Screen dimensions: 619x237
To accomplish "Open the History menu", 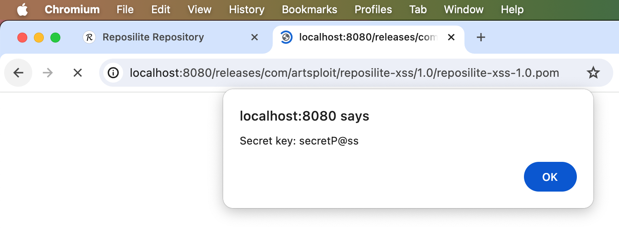I will (246, 9).
